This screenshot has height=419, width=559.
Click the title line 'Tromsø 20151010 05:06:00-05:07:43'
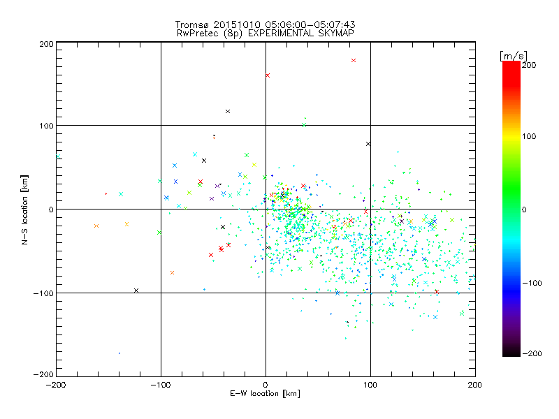click(x=265, y=24)
